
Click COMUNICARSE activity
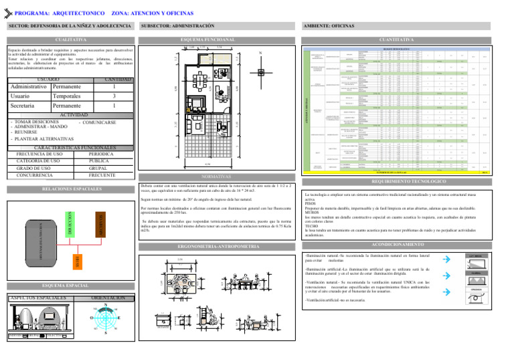pos(99,122)
